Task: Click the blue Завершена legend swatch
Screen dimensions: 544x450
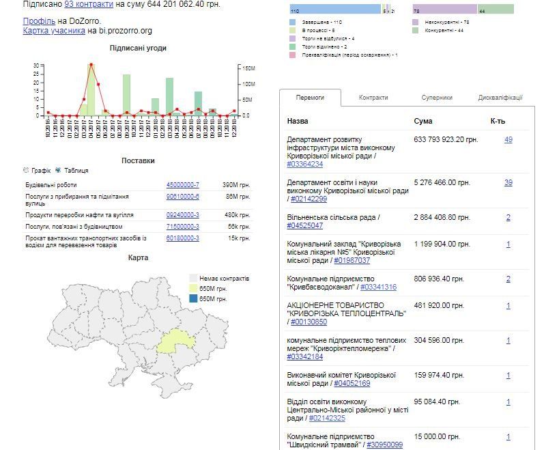Action: (293, 23)
